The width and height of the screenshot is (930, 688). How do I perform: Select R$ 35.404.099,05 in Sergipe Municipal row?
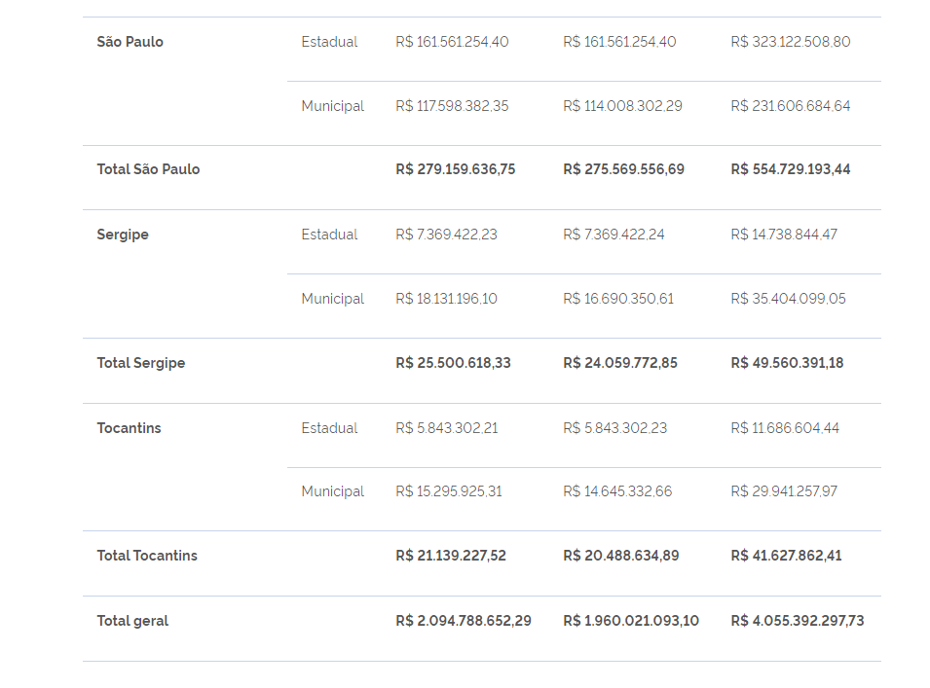tap(788, 299)
